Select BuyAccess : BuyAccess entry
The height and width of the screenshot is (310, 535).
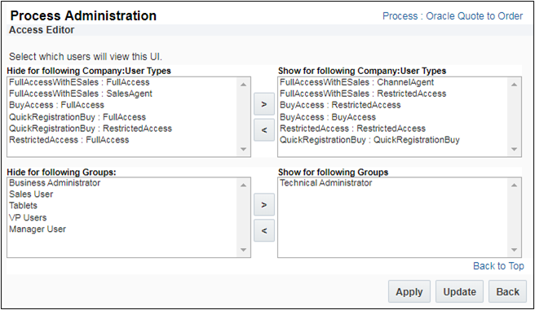[x=328, y=117]
